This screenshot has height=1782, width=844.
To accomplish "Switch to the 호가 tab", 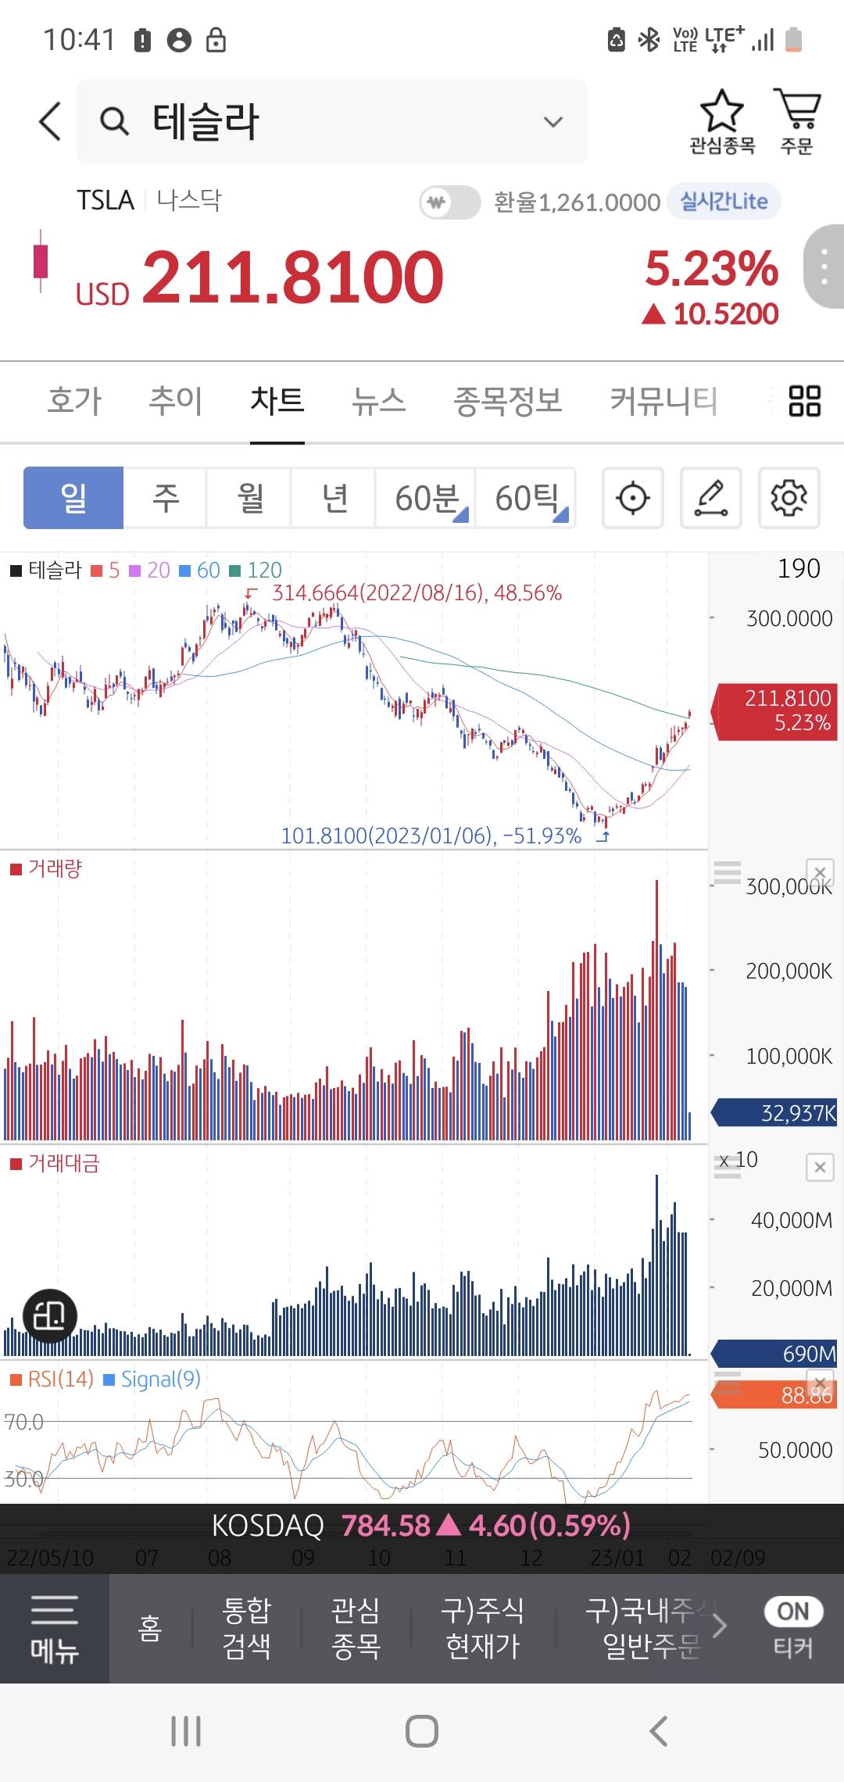I will coord(74,401).
